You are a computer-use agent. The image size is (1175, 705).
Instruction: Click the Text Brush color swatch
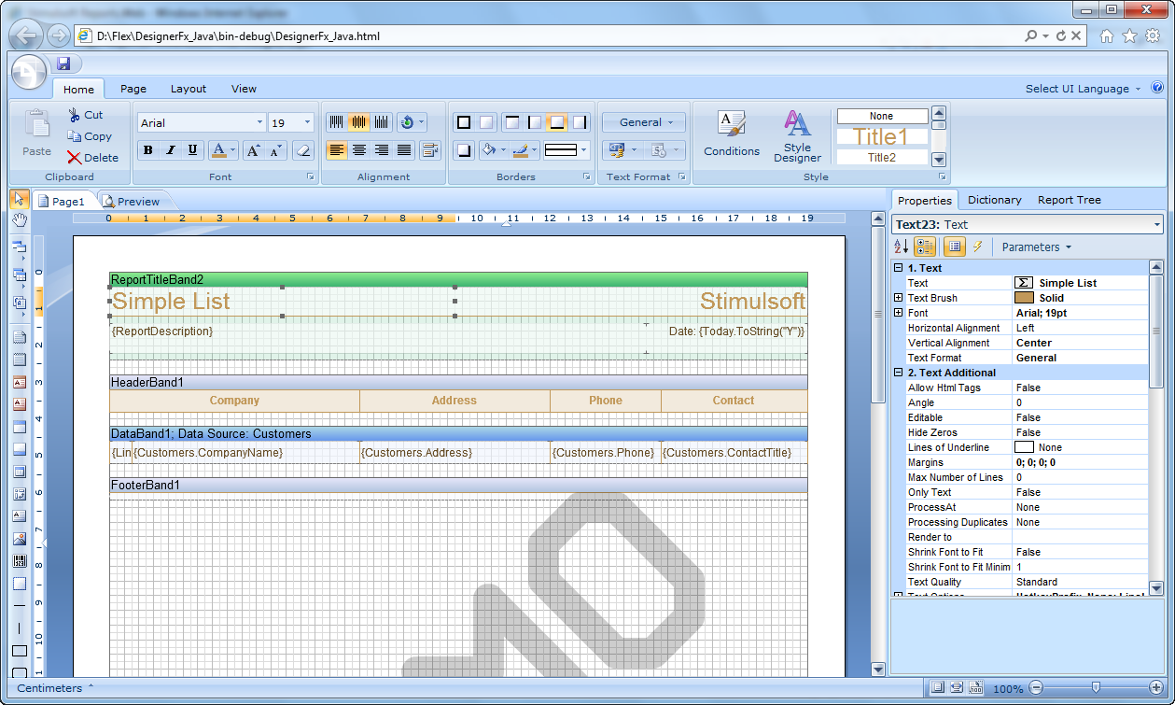(1024, 298)
